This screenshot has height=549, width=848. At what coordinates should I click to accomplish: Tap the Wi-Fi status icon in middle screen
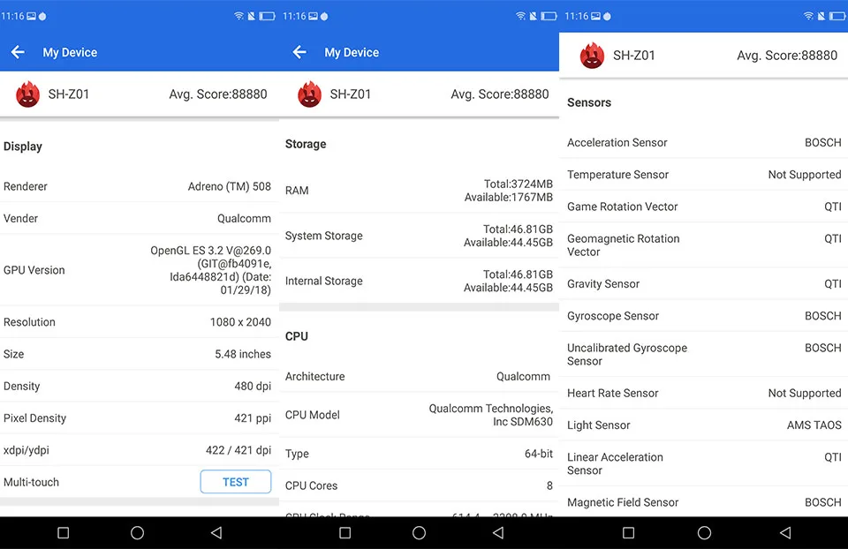pyautogui.click(x=520, y=16)
